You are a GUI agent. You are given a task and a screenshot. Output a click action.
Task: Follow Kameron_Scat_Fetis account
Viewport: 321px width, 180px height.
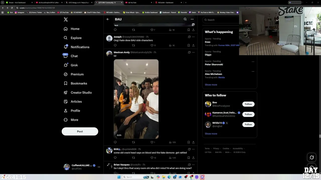coord(248,114)
